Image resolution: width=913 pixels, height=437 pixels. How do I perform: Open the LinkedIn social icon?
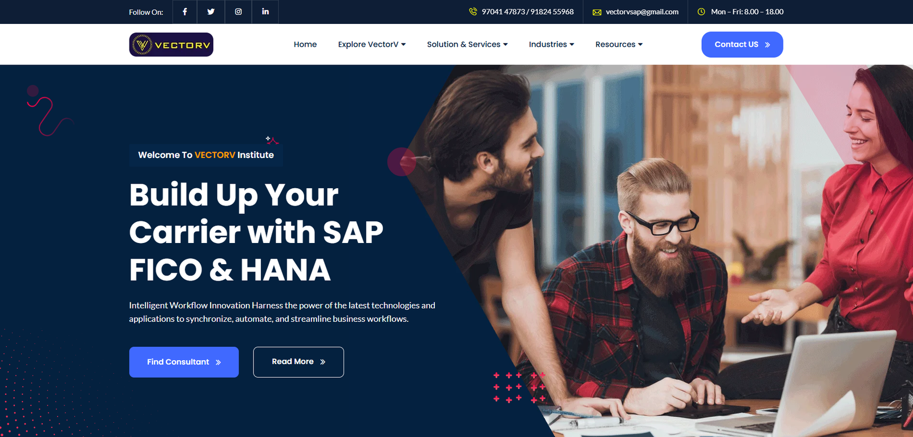[265, 11]
